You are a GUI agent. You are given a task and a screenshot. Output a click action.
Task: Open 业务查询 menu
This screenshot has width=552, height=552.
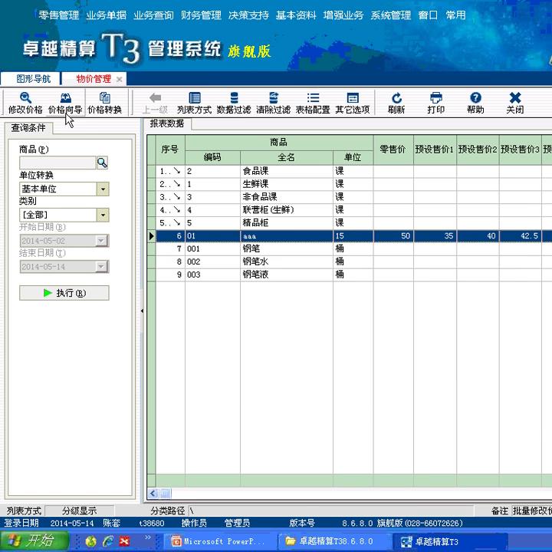153,15
